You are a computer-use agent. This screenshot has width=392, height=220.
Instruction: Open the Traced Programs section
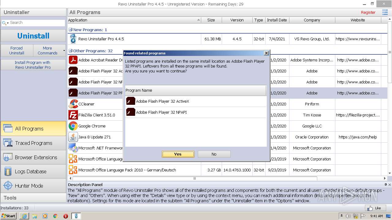[x=33, y=143]
